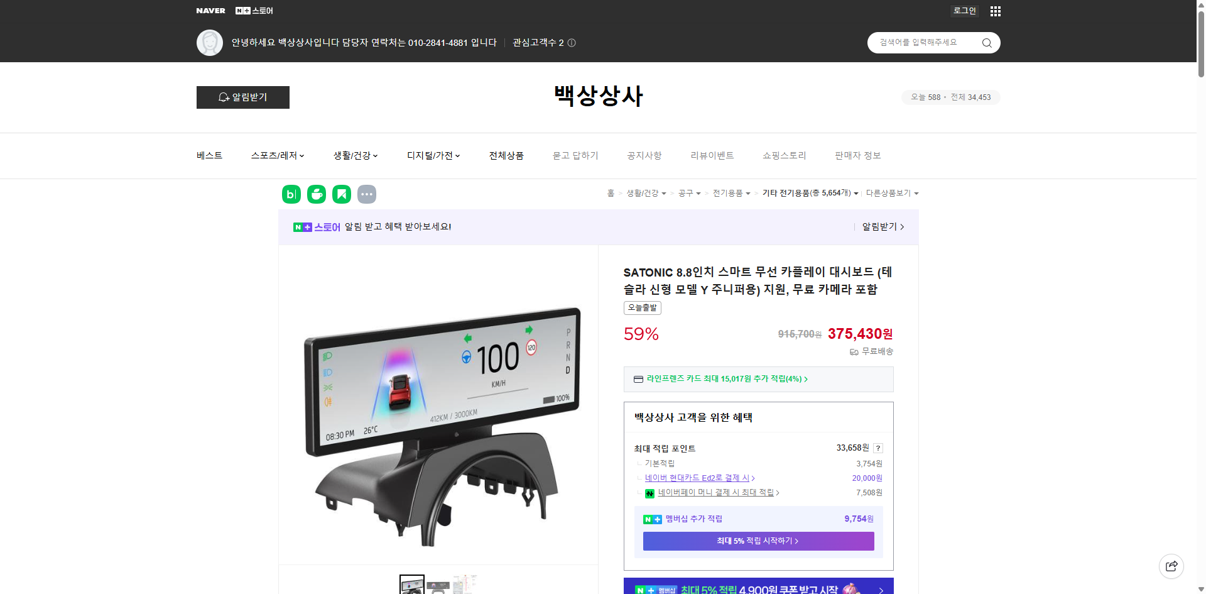This screenshot has width=1206, height=594.
Task: Click the question mark next to 최대 적립 포인트
Action: [877, 448]
